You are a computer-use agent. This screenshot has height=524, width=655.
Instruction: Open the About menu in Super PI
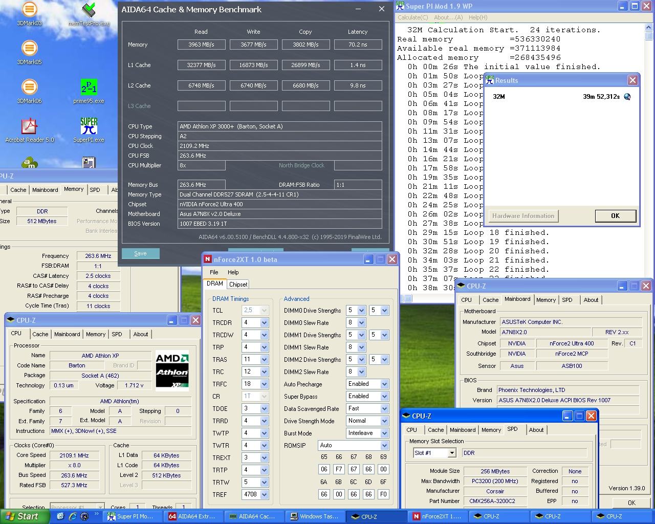click(x=448, y=17)
